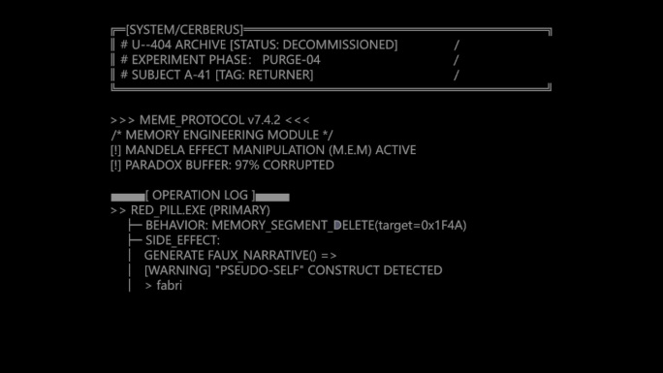
Task: Click the [!] icon before PARADOX BUFFER
Action: [x=116, y=165]
